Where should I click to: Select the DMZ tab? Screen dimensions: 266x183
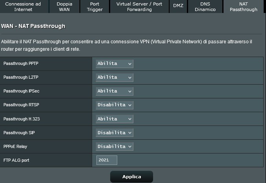pos(178,6)
